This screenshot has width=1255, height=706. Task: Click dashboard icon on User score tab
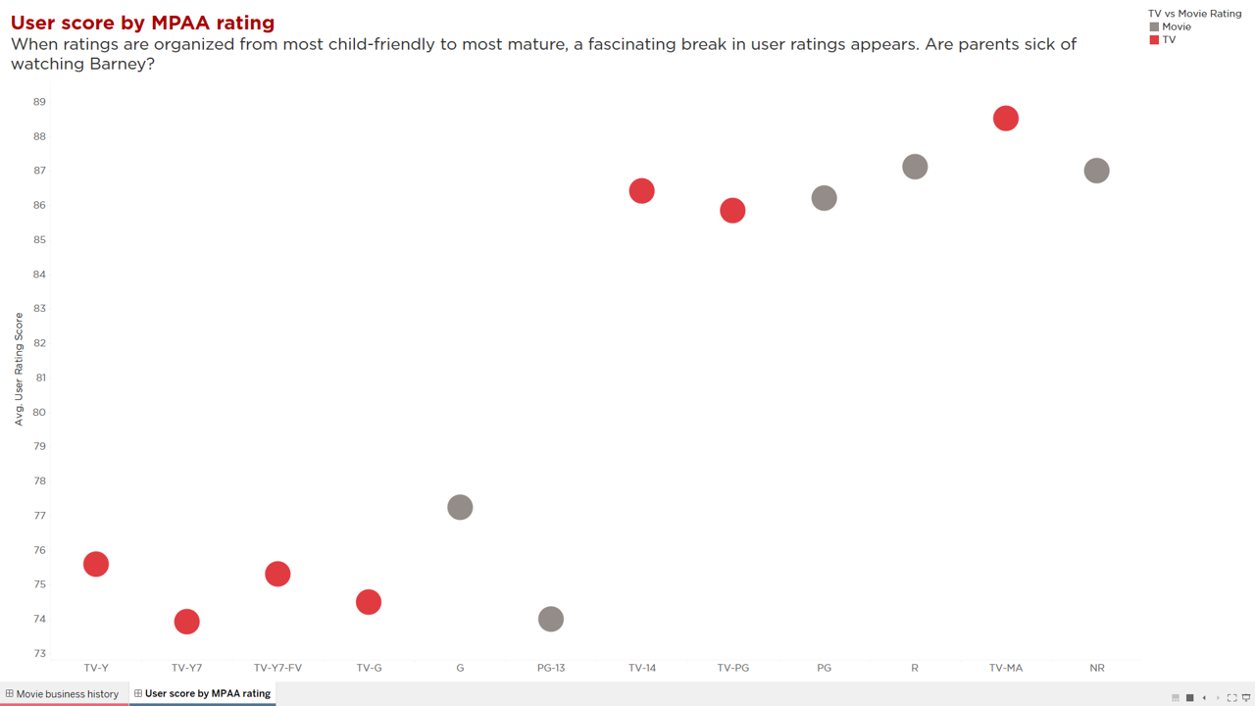[138, 694]
